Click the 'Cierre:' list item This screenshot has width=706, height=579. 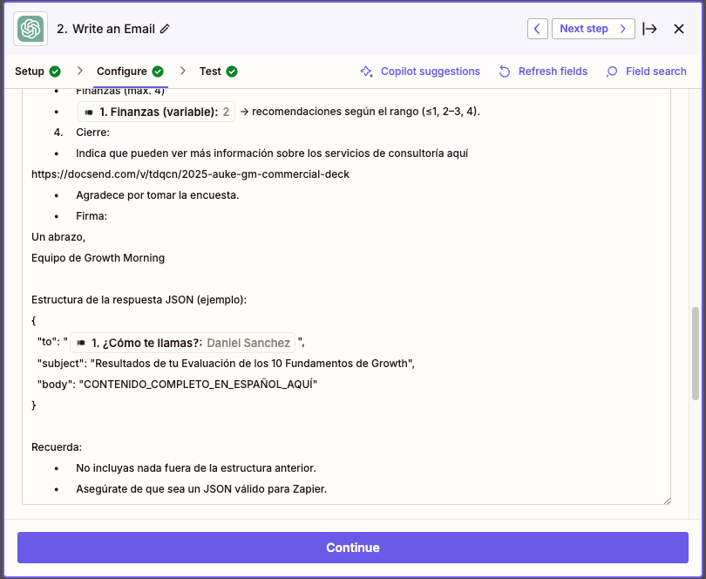92,133
